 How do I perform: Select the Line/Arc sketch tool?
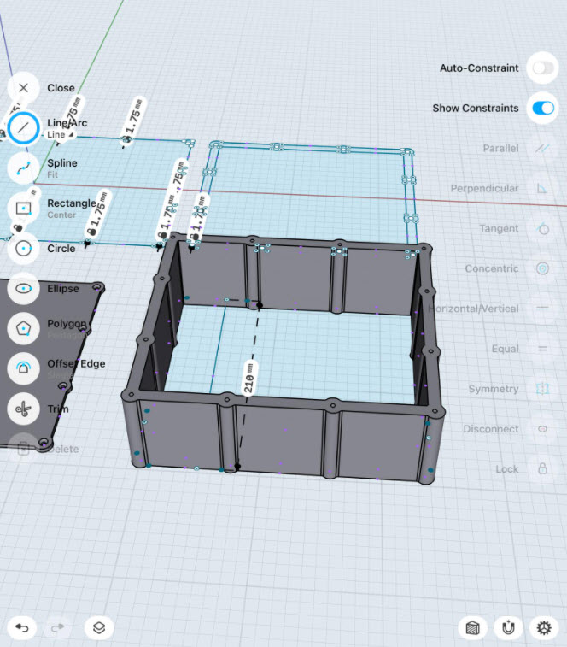coord(24,128)
